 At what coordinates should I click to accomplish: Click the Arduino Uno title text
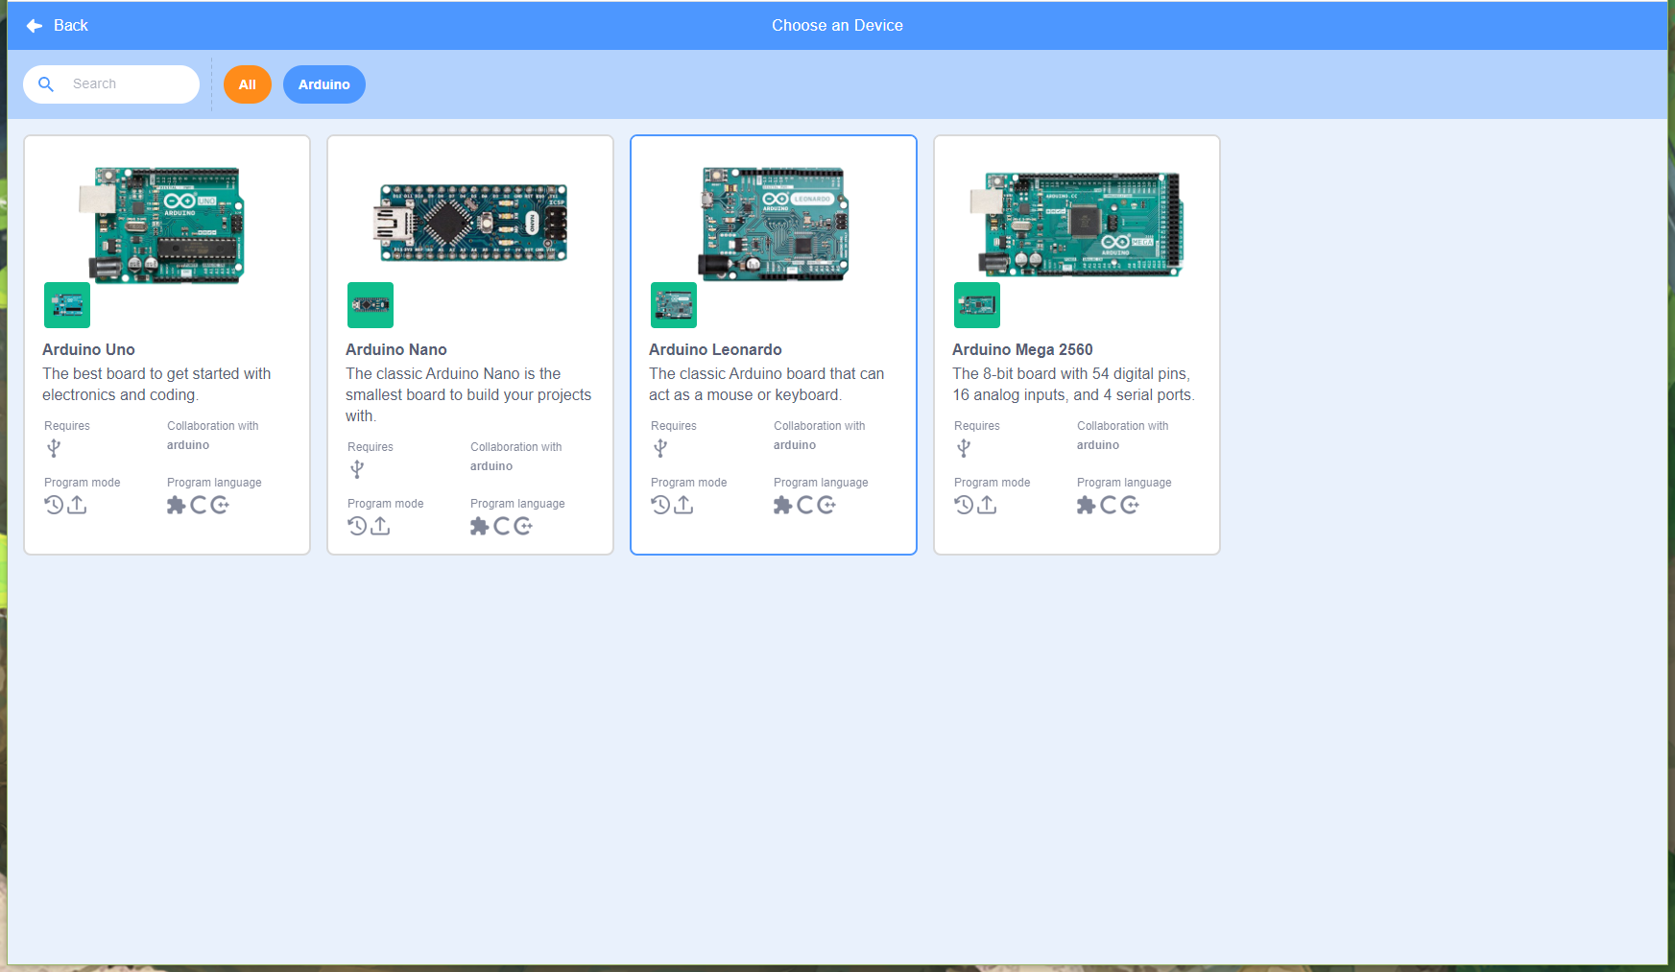pos(88,349)
